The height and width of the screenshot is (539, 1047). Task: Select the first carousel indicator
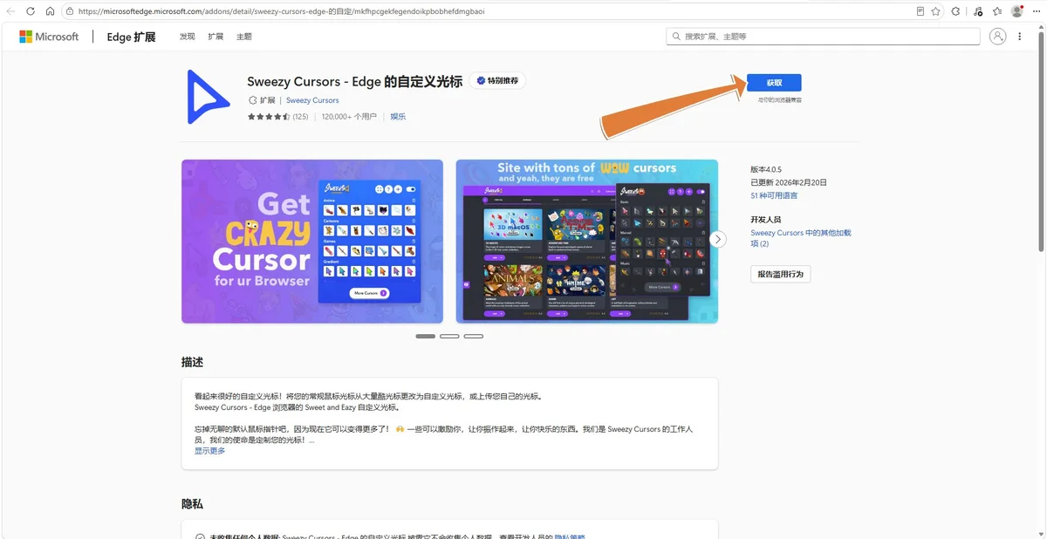[x=426, y=336]
